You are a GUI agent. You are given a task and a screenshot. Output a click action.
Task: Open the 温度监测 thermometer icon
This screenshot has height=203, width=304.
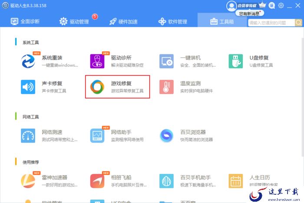pyautogui.click(x=166, y=87)
